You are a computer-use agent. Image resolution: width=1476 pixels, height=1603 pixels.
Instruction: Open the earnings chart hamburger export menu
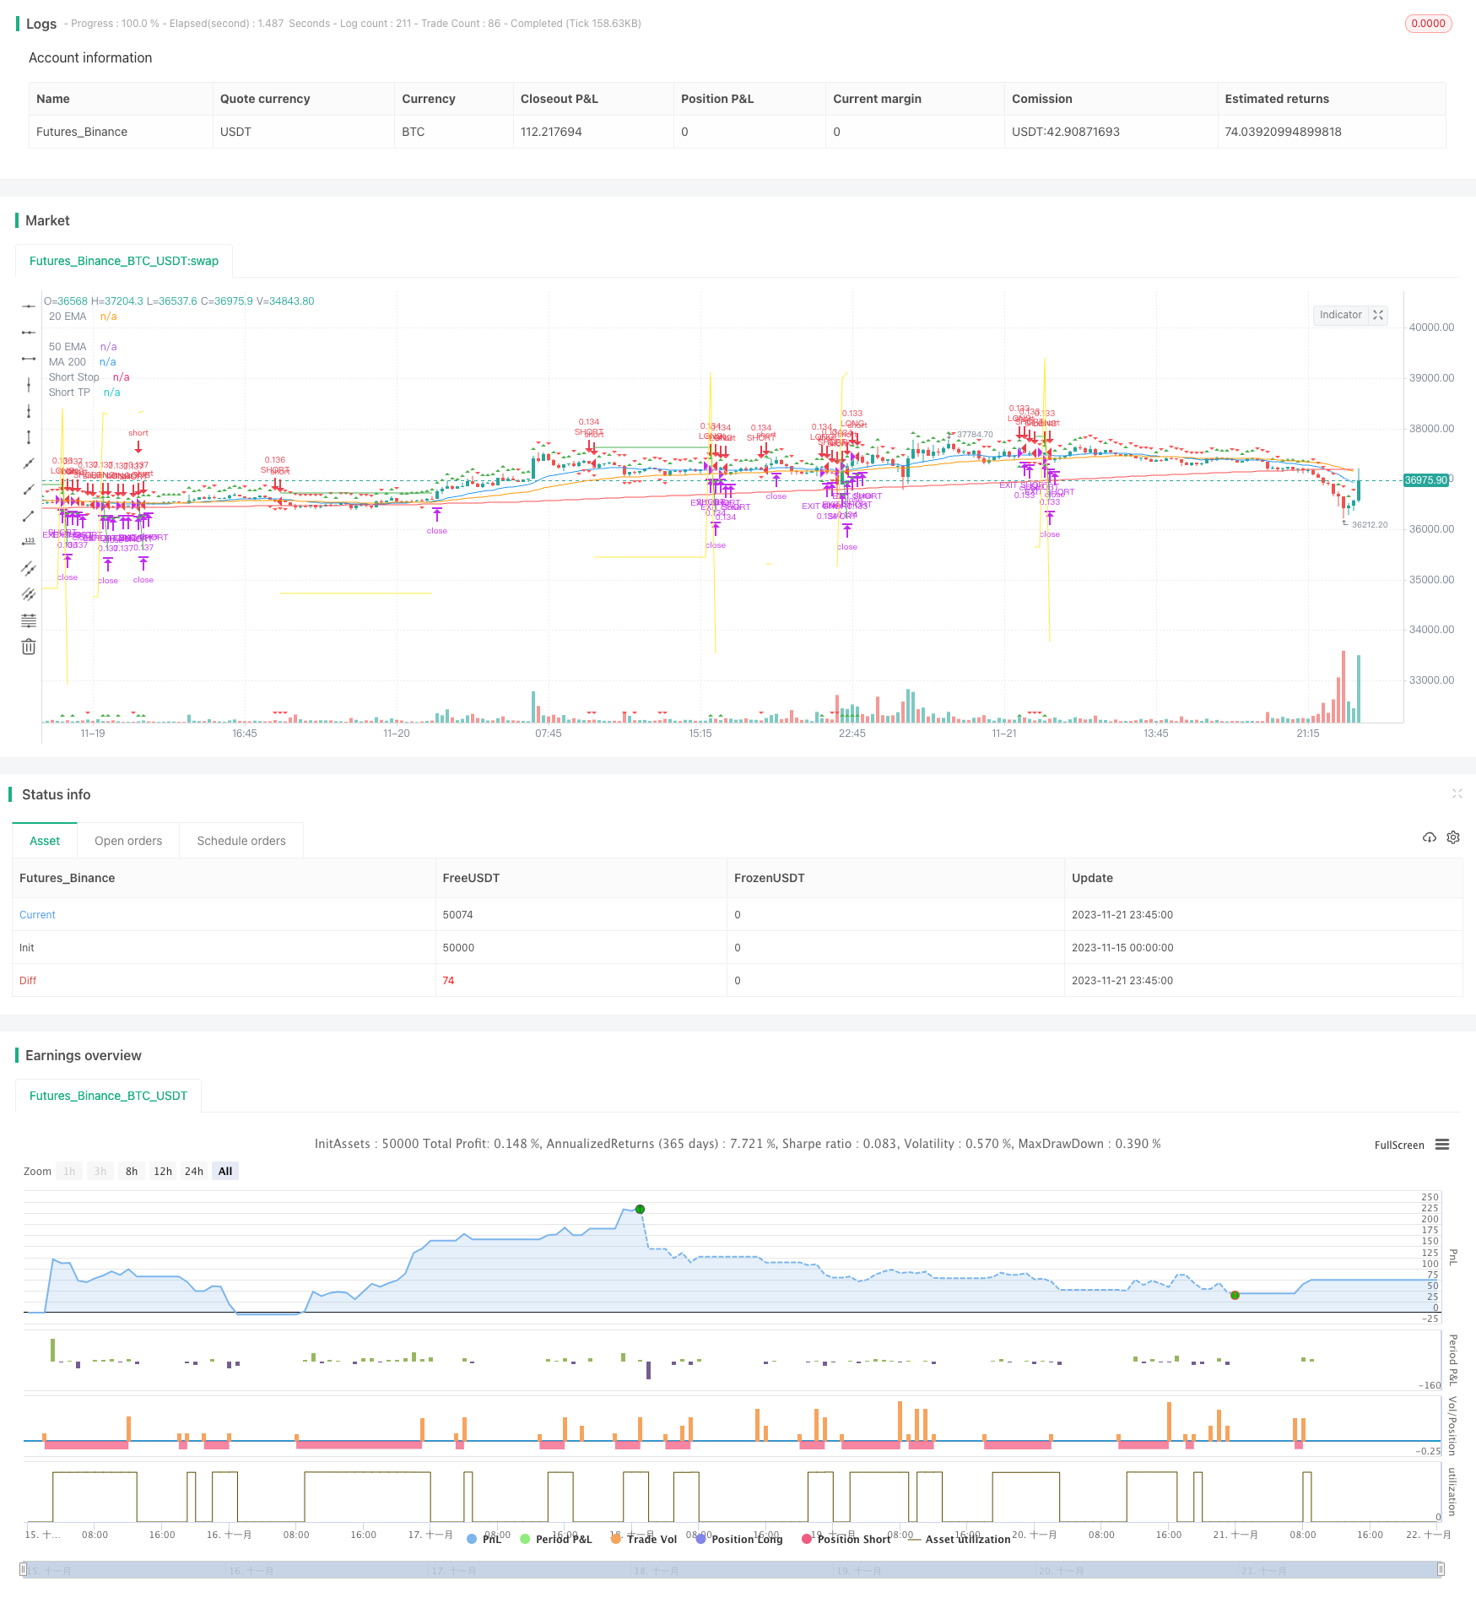1442,1145
